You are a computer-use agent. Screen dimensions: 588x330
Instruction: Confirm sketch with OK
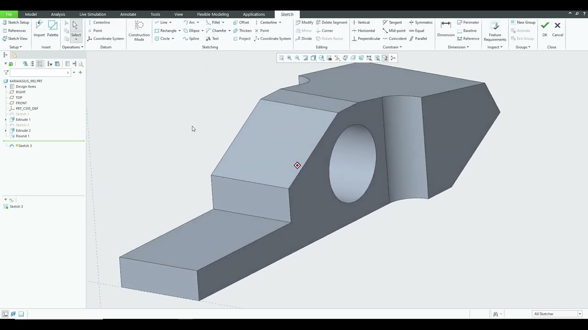(545, 28)
